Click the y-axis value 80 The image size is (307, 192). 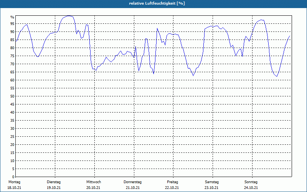[12, 48]
